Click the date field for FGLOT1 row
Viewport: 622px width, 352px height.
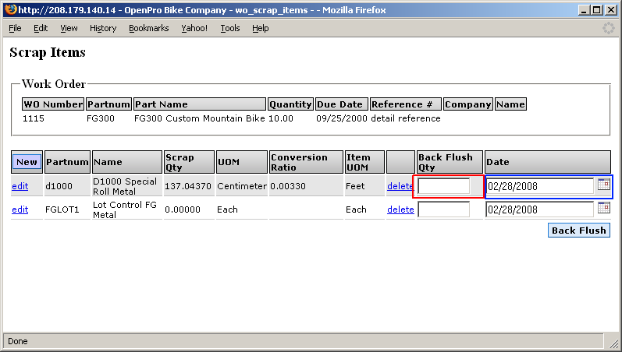pos(540,209)
